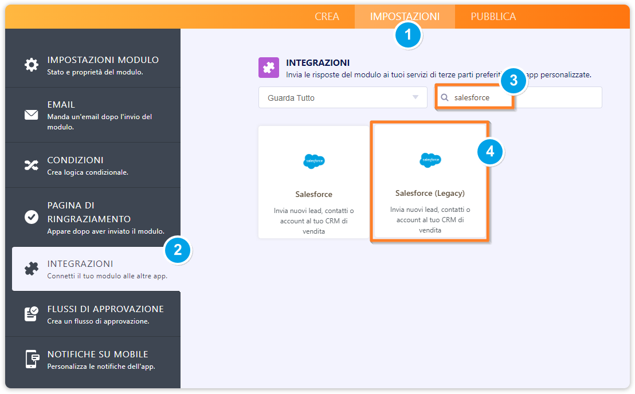Click 'Crea un flusso di approvazione.' text
This screenshot has width=635, height=394.
coord(99,321)
